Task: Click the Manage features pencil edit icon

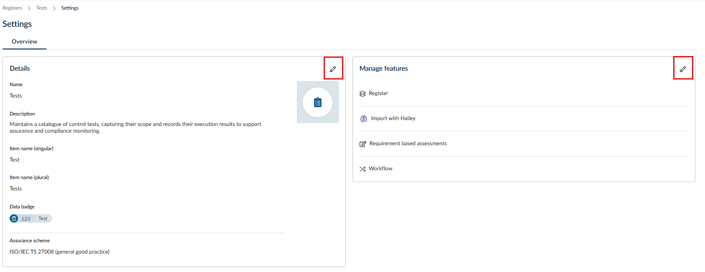Action: coord(683,69)
